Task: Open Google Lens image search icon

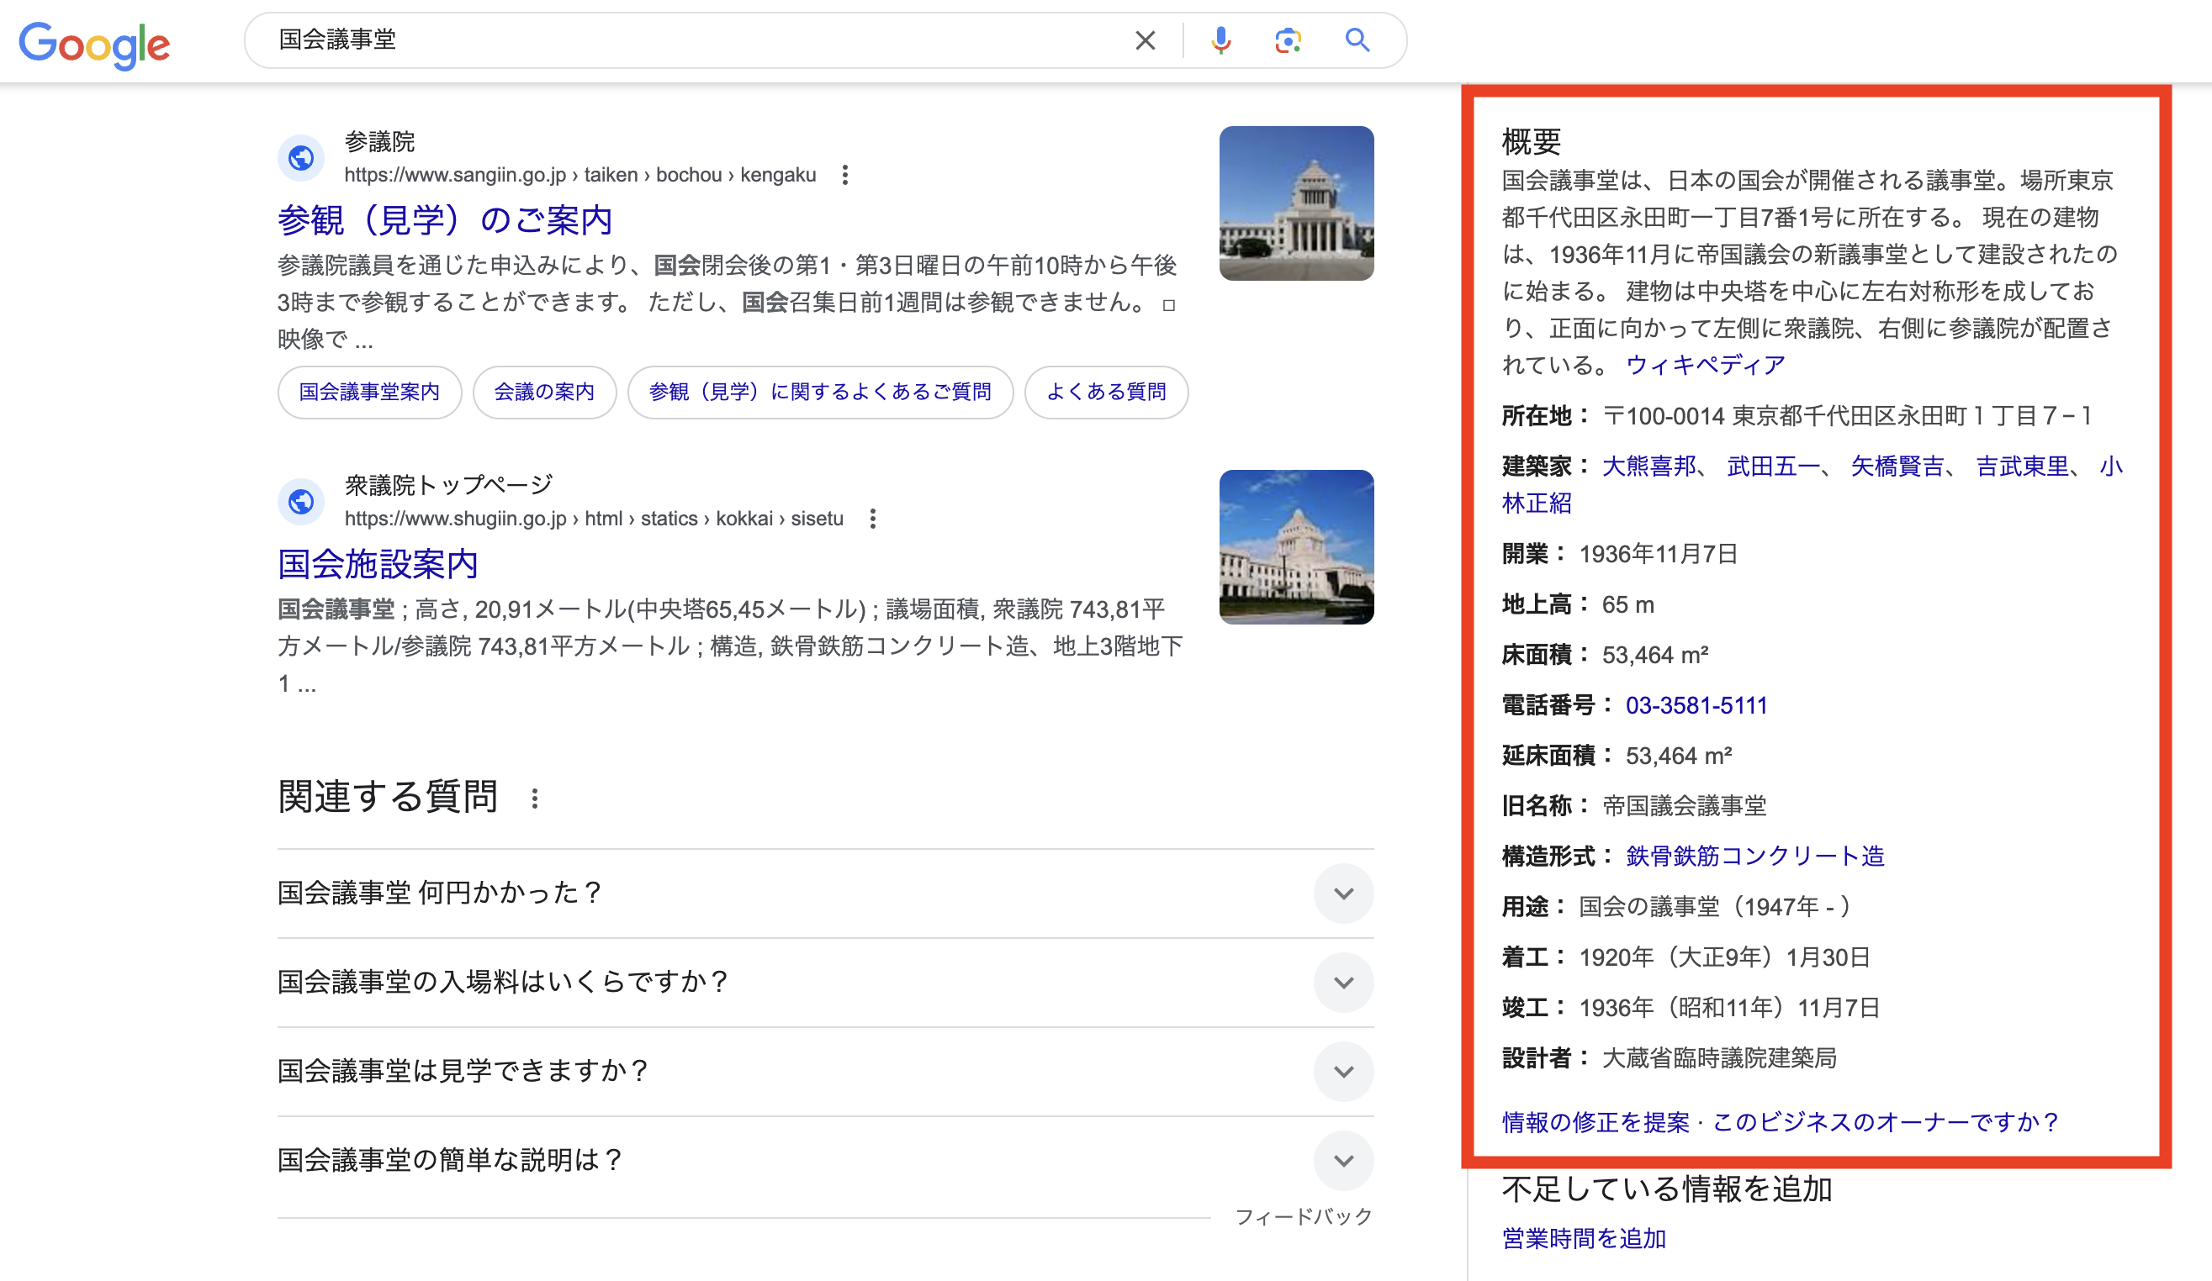Action: 1288,40
